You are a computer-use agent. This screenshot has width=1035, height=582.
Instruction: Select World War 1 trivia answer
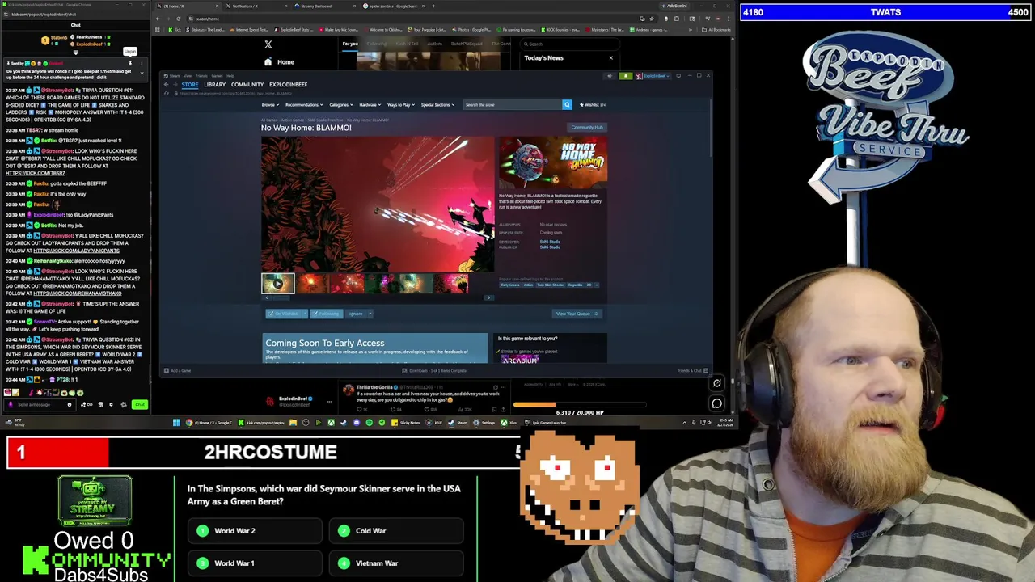255,563
